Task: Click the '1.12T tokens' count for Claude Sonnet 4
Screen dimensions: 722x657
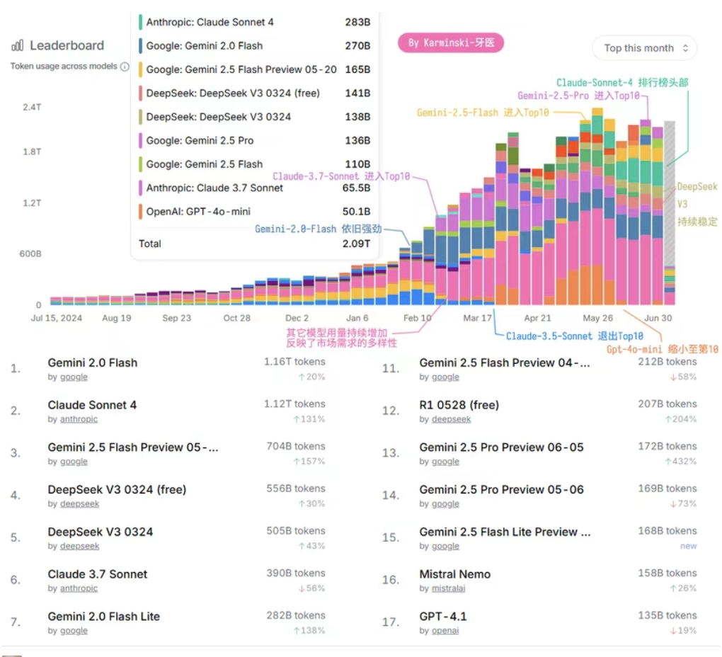Action: pos(294,404)
